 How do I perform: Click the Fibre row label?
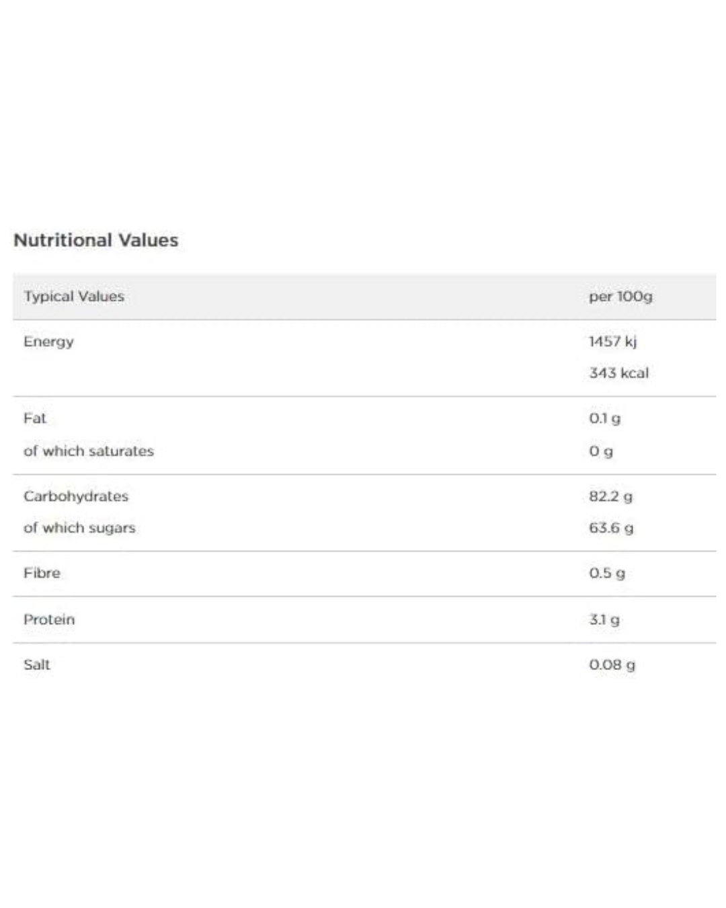click(x=42, y=573)
